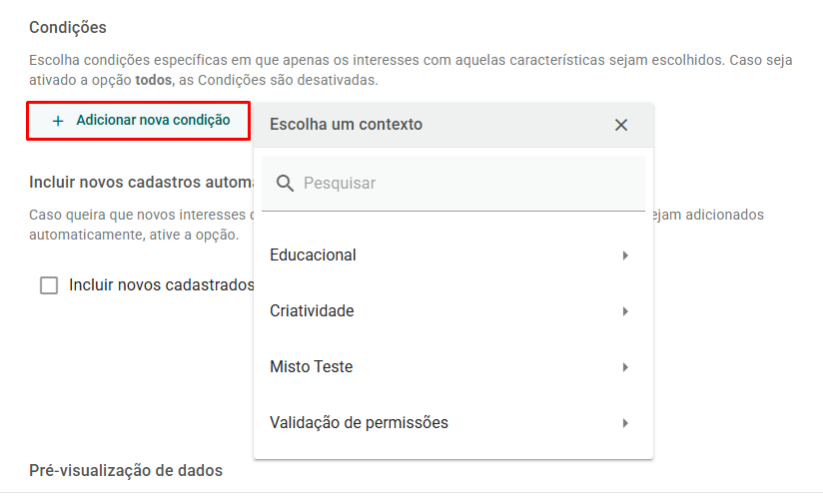Viewport: 823px width, 500px height.
Task: Open the Misto Teste submenu arrow
Action: pos(625,367)
